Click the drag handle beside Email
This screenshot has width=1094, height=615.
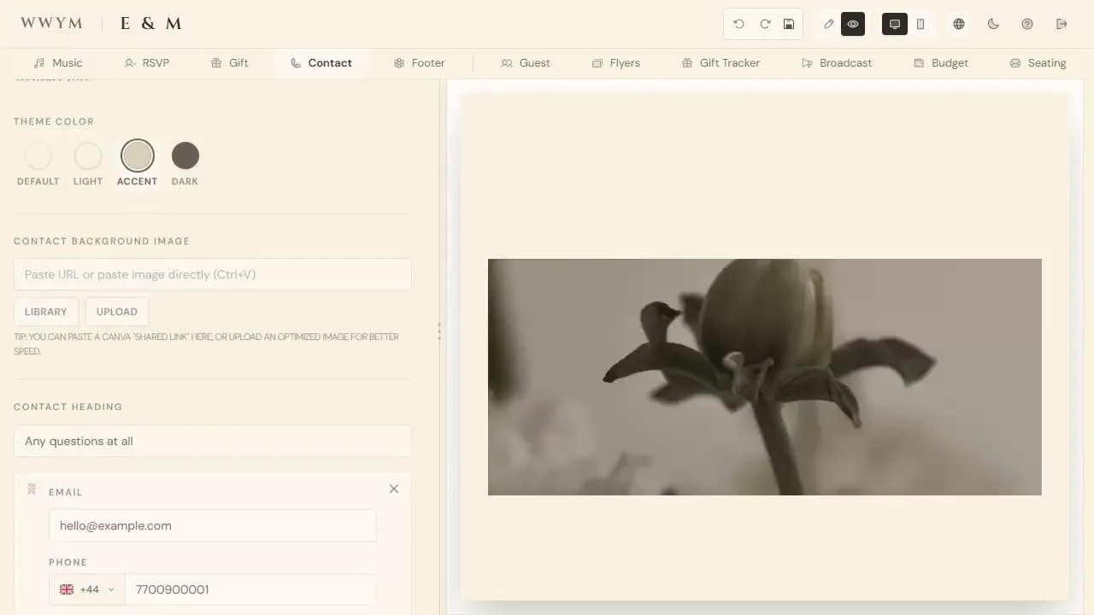tap(32, 489)
